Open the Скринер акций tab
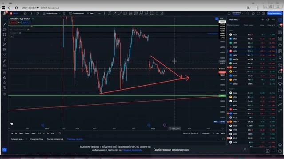 [x=17, y=139]
